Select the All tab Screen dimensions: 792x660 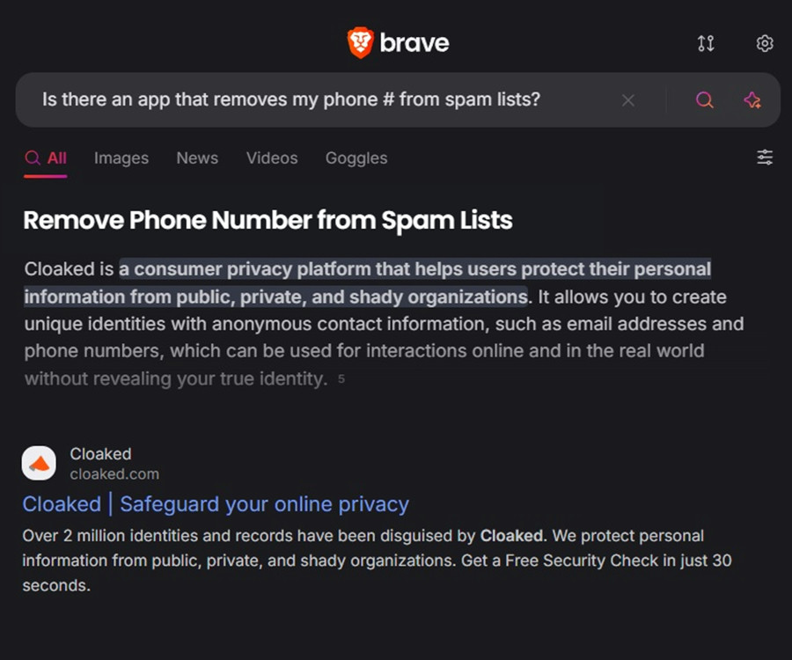point(46,158)
